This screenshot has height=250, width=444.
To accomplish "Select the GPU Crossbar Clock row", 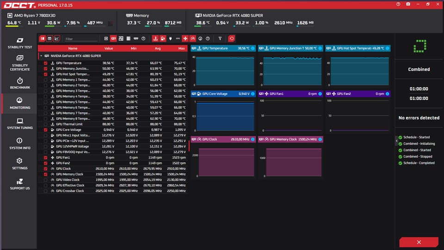I will (x=112, y=191).
